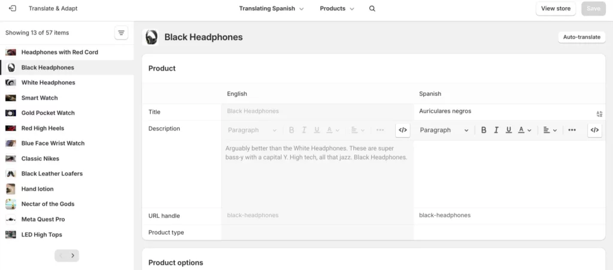Viewport: 613px width, 270px height.
Task: Select Hand lotion item
Action: (67, 189)
